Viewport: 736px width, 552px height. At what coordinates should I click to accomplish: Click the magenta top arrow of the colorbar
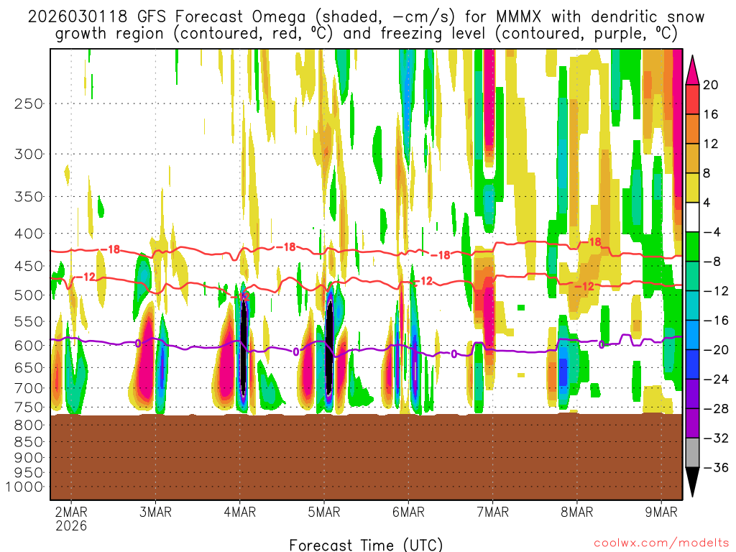[693, 69]
